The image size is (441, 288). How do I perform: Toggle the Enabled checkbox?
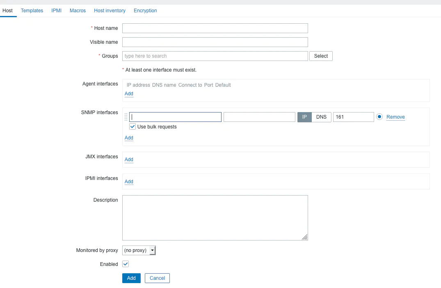click(126, 264)
